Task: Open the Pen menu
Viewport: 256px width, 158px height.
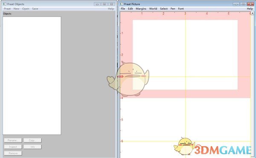Action: [173, 9]
